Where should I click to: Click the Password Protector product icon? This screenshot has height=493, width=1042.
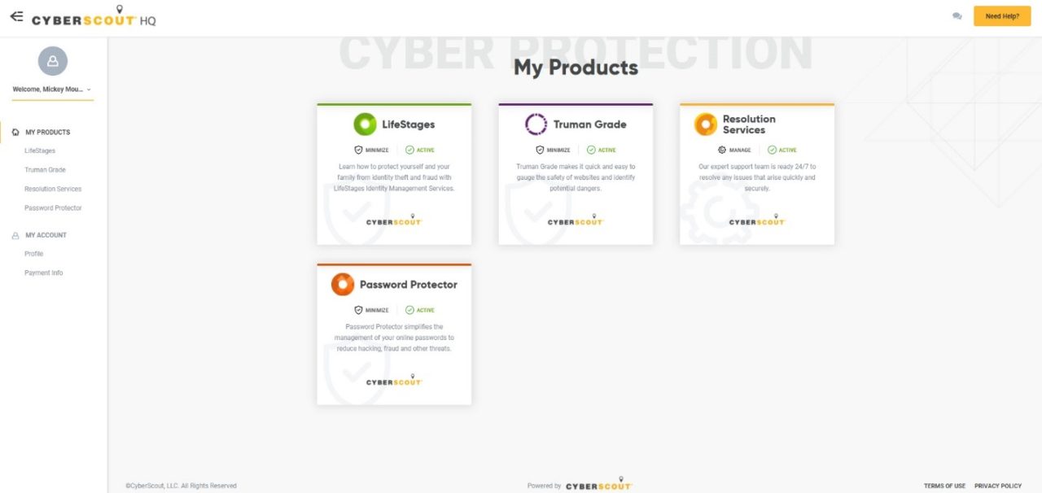click(x=342, y=284)
